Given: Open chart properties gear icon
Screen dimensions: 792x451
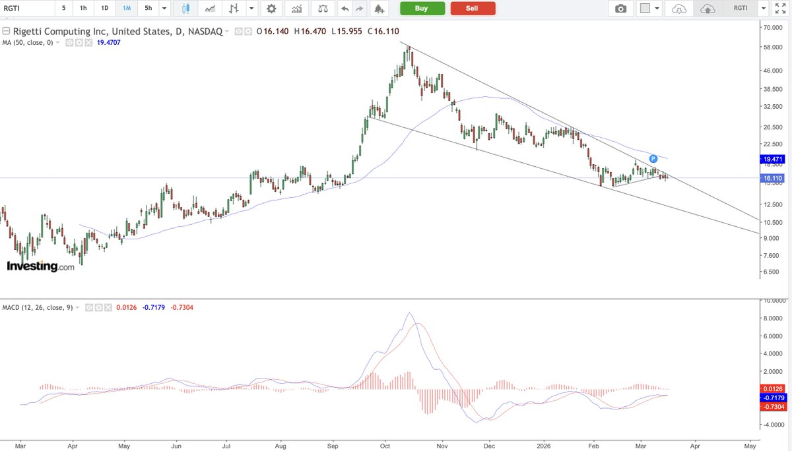Looking at the screenshot, I should click(271, 9).
